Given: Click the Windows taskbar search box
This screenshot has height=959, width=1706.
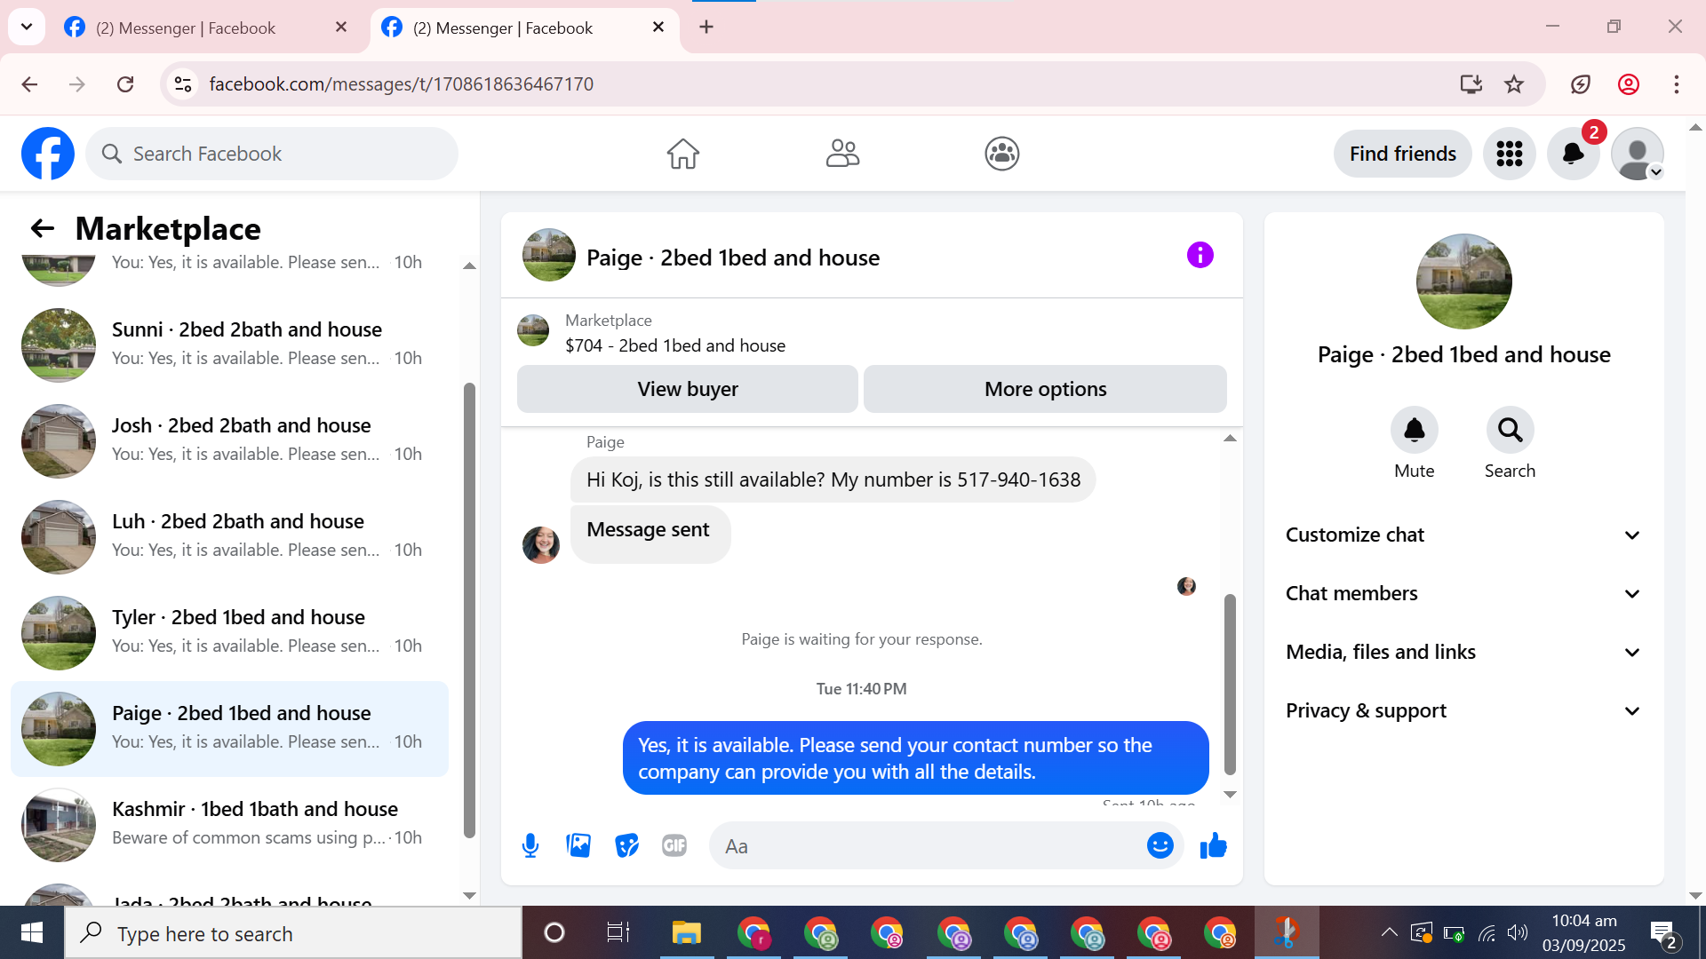Looking at the screenshot, I should coord(293,933).
